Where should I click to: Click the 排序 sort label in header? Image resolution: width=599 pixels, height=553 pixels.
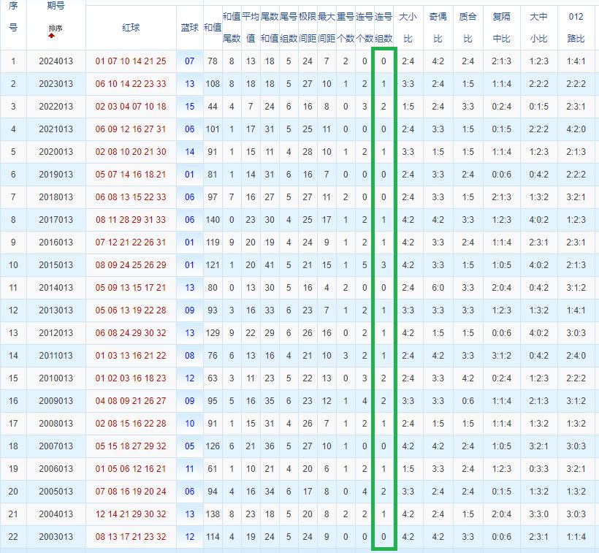coord(55,27)
